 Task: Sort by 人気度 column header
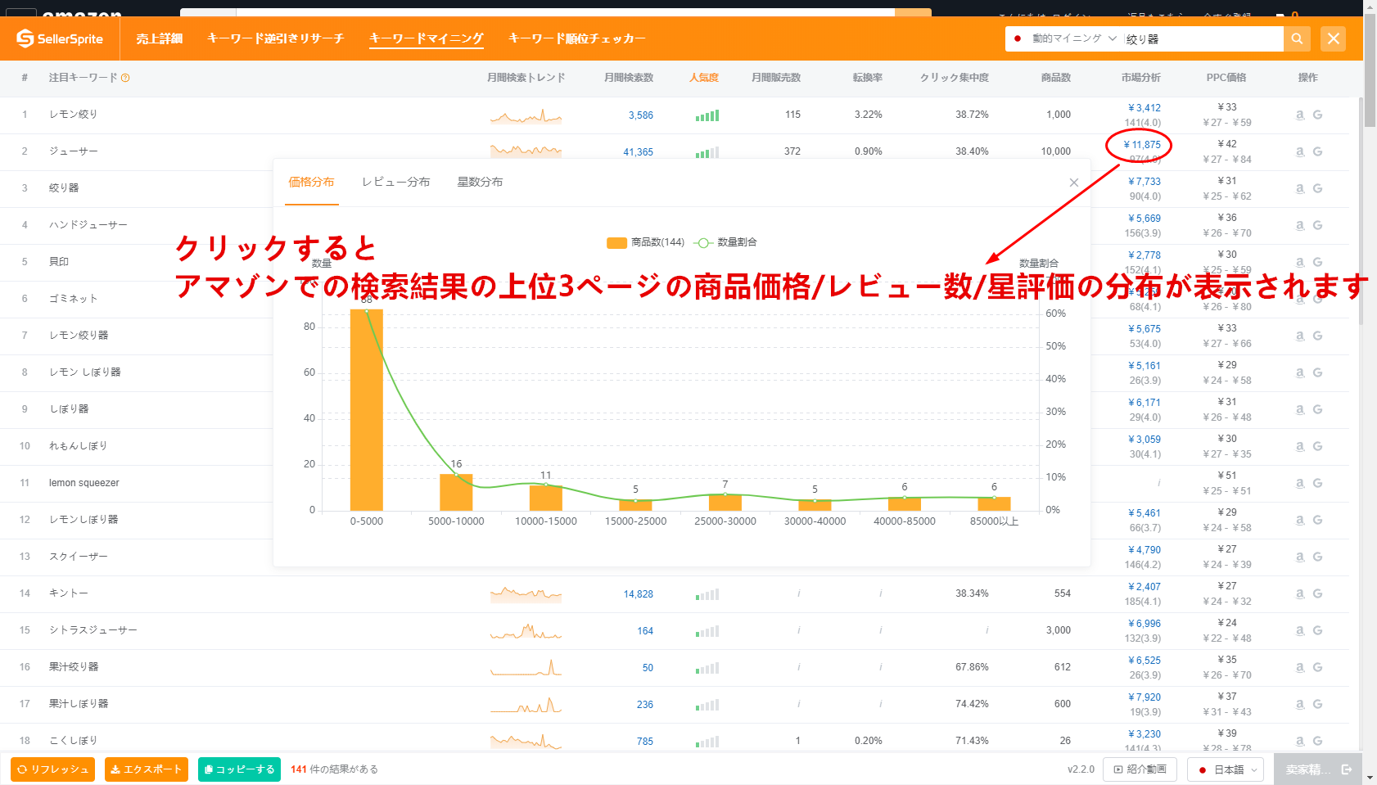[703, 78]
